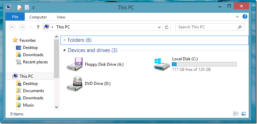This screenshot has height=124, width=257.
Task: Click This PC text in address bar
Action: (x=63, y=27)
